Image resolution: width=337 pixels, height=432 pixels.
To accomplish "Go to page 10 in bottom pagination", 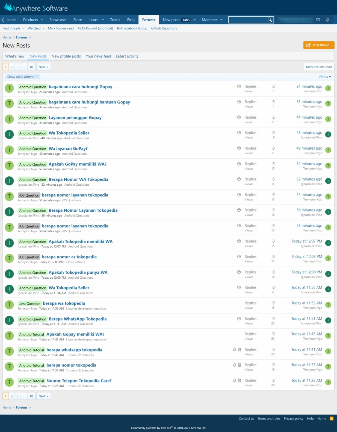I will pyautogui.click(x=31, y=396).
